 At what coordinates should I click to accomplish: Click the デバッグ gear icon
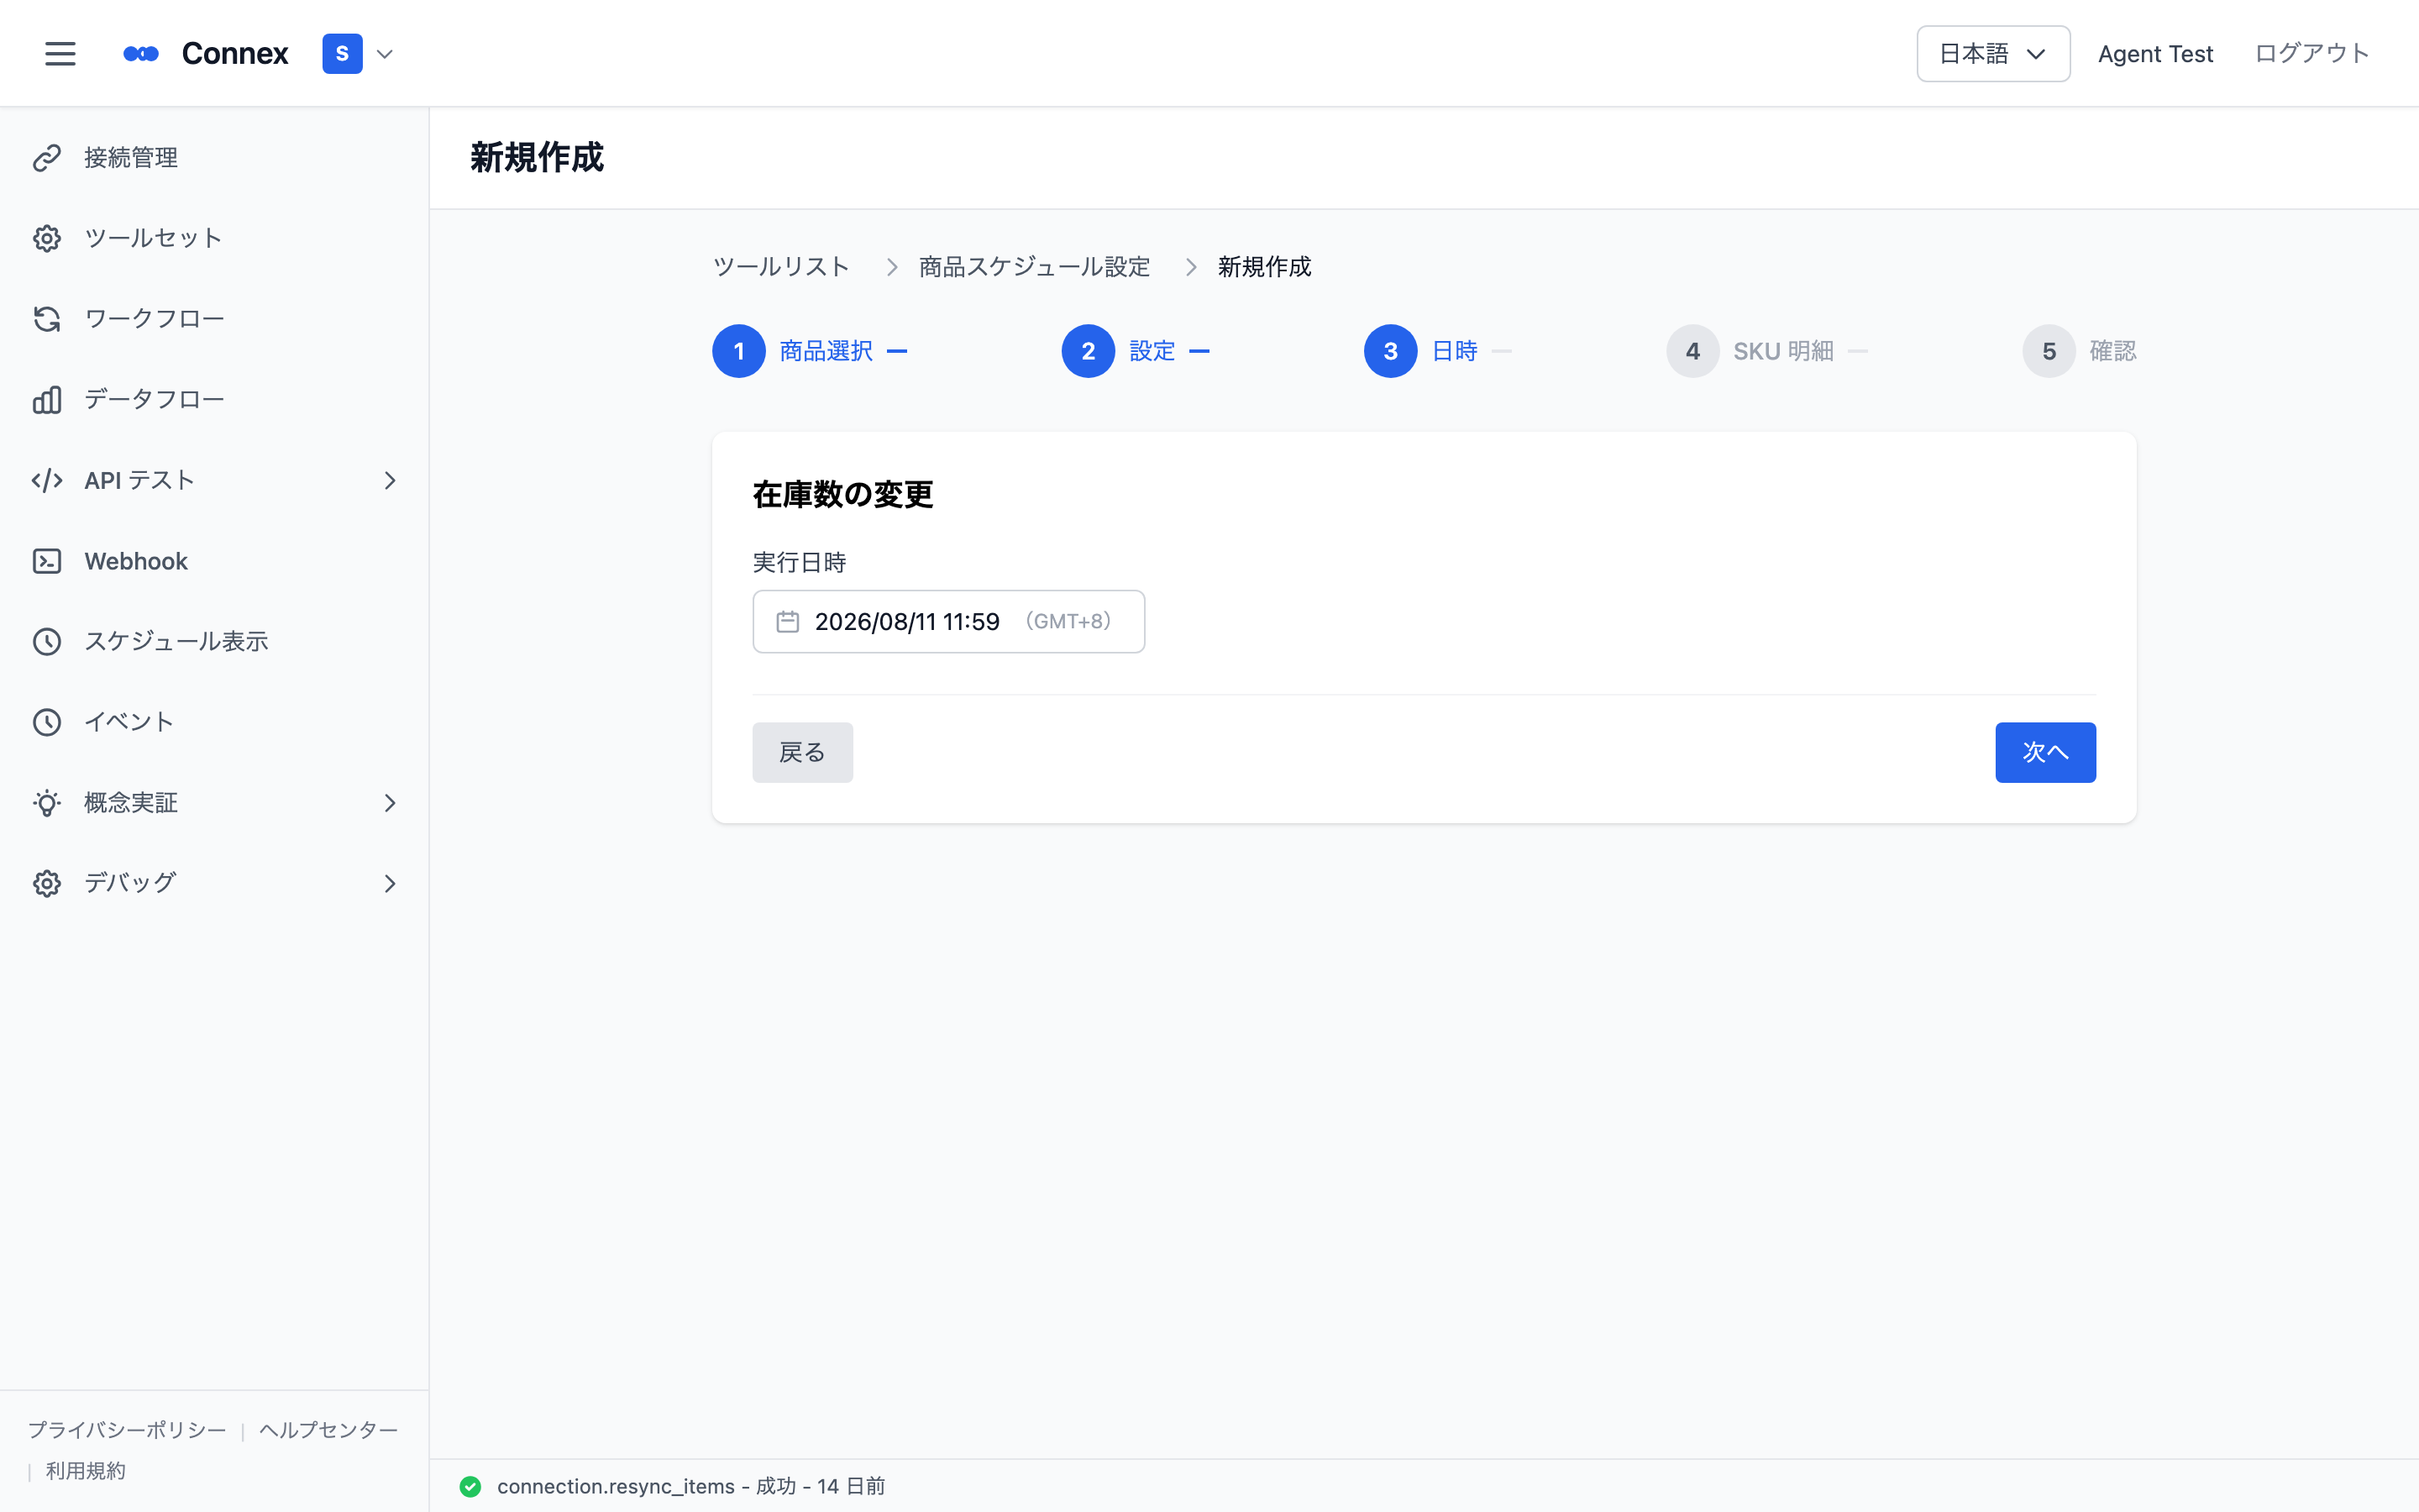(x=47, y=884)
